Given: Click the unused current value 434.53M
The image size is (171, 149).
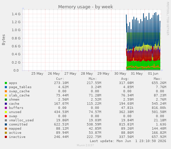Looking at the screenshot, I should pyautogui.click(x=61, y=112).
